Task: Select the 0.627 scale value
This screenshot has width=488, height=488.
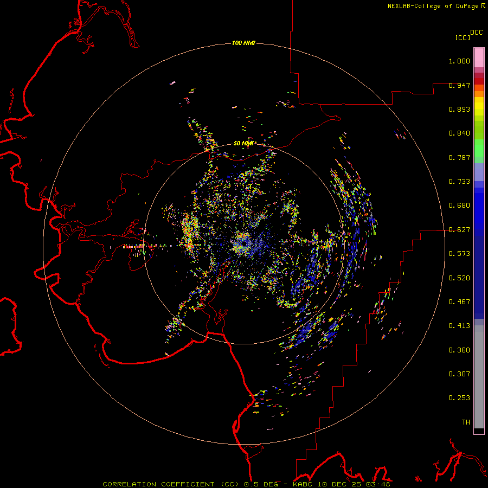Action: [x=459, y=230]
